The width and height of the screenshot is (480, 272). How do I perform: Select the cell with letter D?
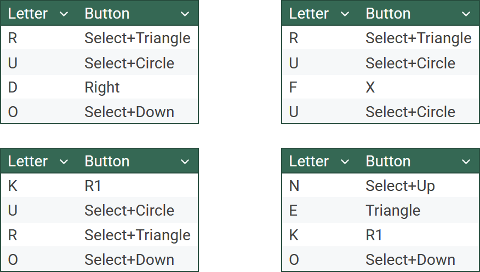tap(39, 87)
